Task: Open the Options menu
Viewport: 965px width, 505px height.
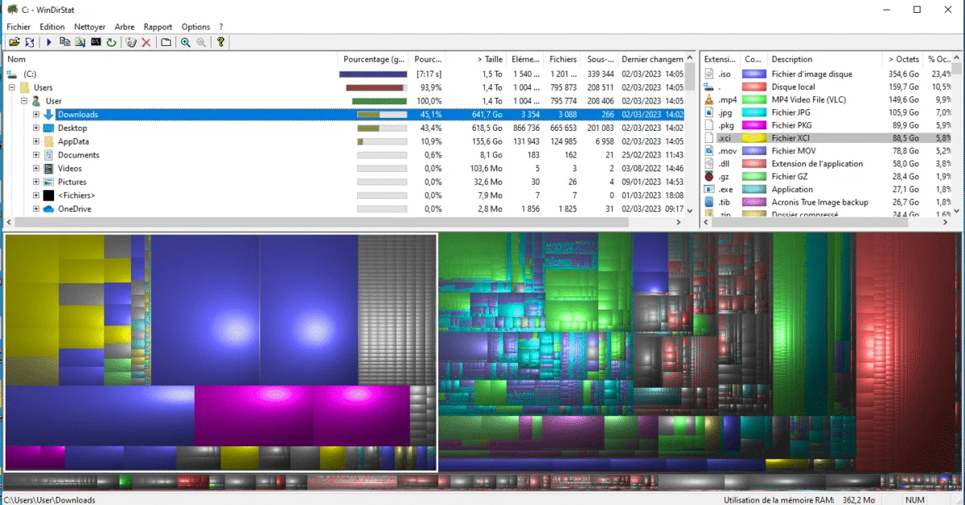Action: 196,26
